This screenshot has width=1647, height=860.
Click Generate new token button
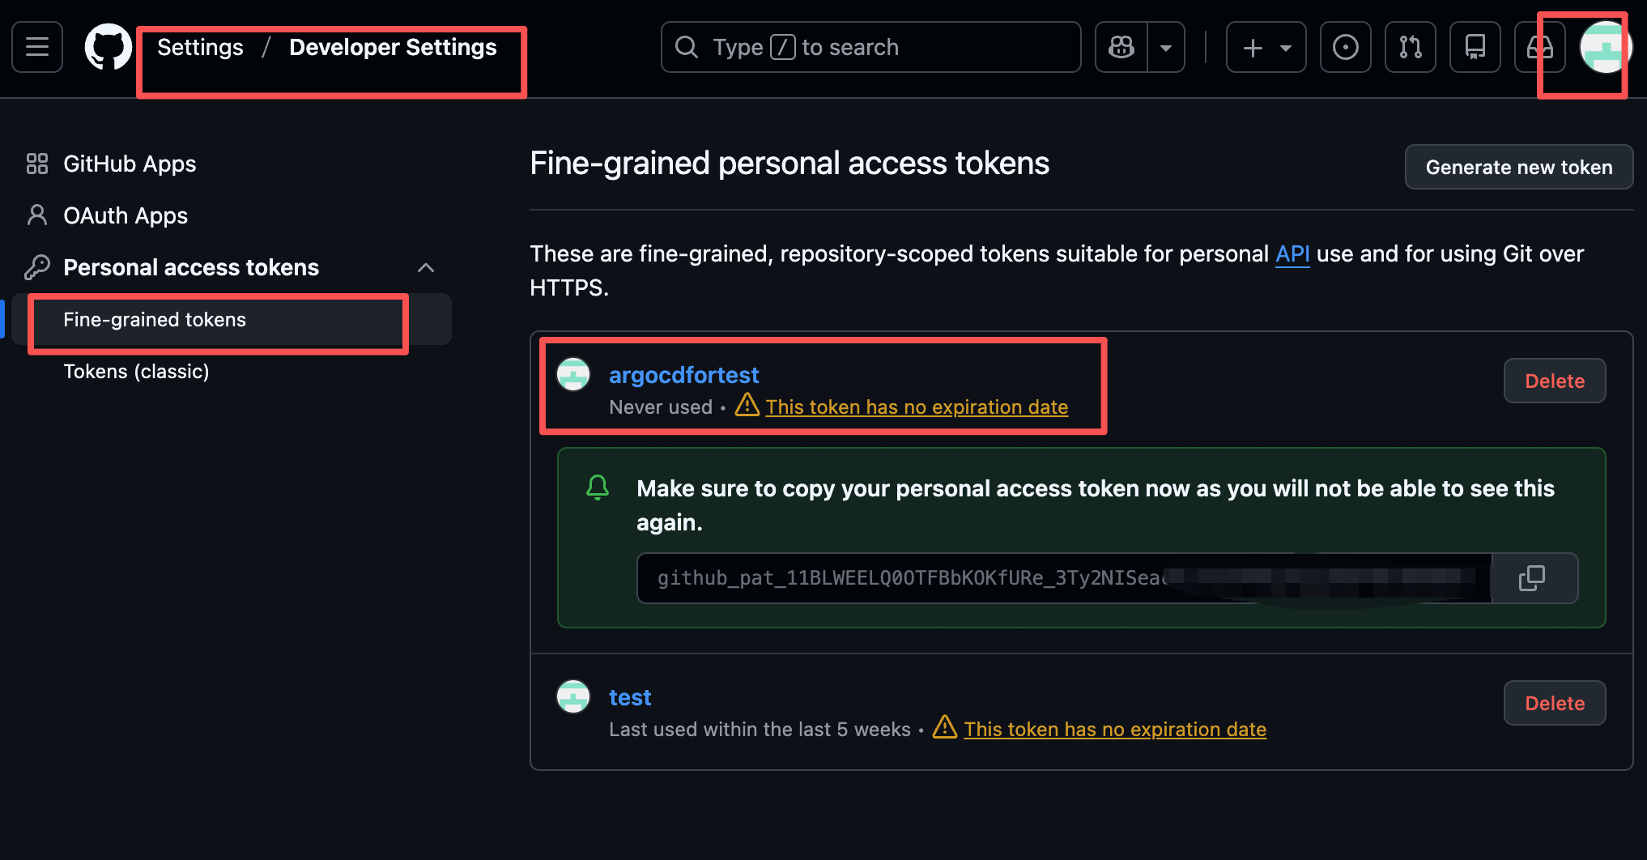click(x=1519, y=167)
